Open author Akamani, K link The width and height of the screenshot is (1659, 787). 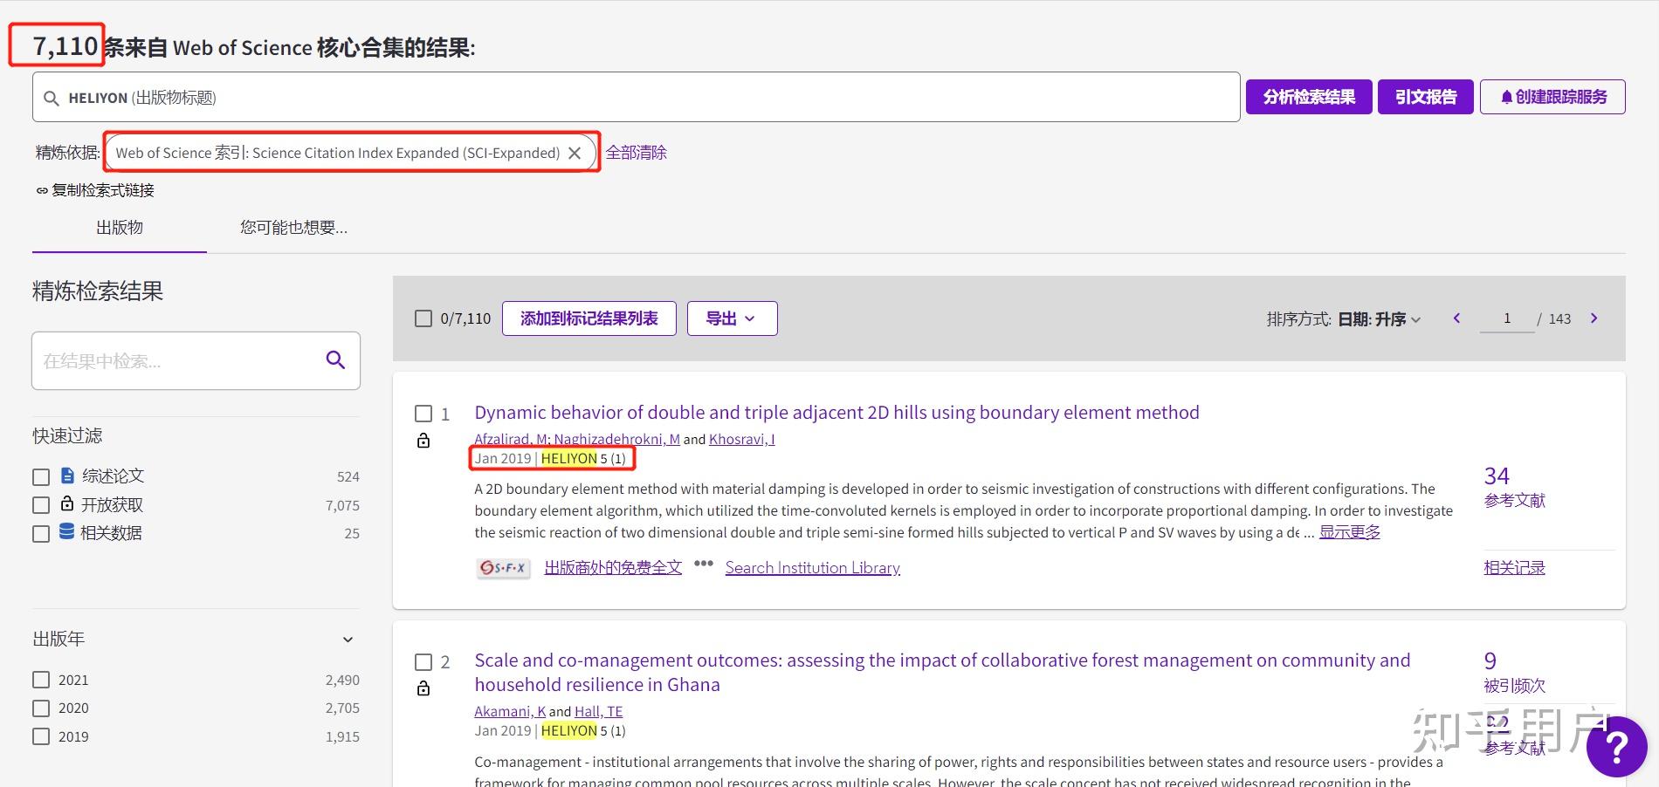pyautogui.click(x=510, y=711)
